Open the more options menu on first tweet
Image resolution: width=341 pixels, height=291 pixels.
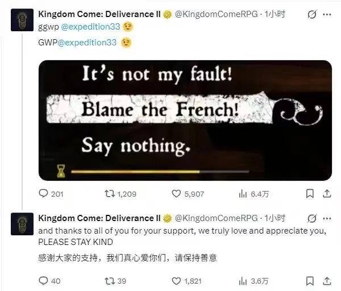327,15
